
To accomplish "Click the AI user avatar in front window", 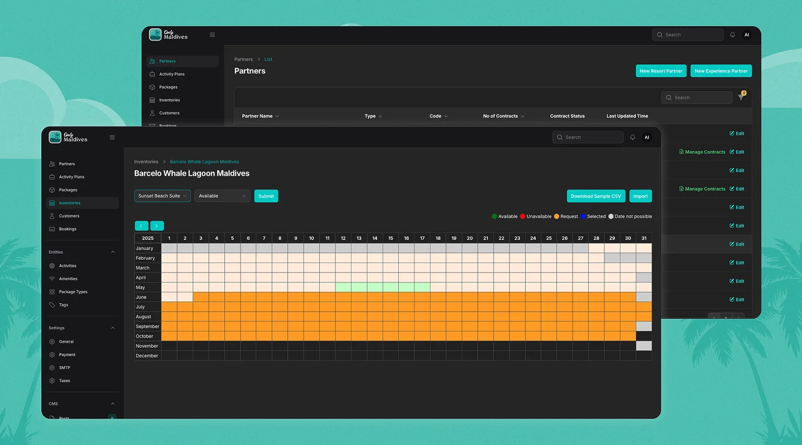I will (x=647, y=137).
